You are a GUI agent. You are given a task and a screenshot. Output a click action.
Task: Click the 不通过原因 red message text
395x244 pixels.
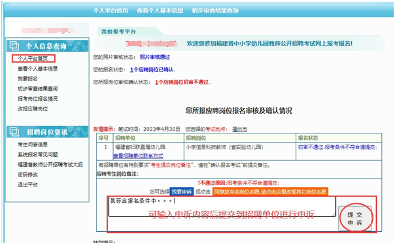[238, 183]
